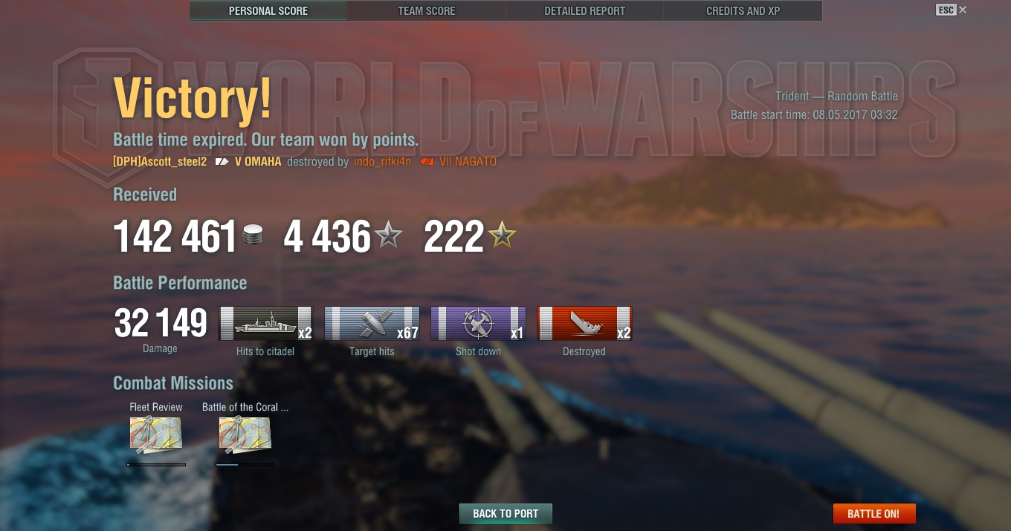Click the grey XP star icon
This screenshot has width=1011, height=531.
388,236
